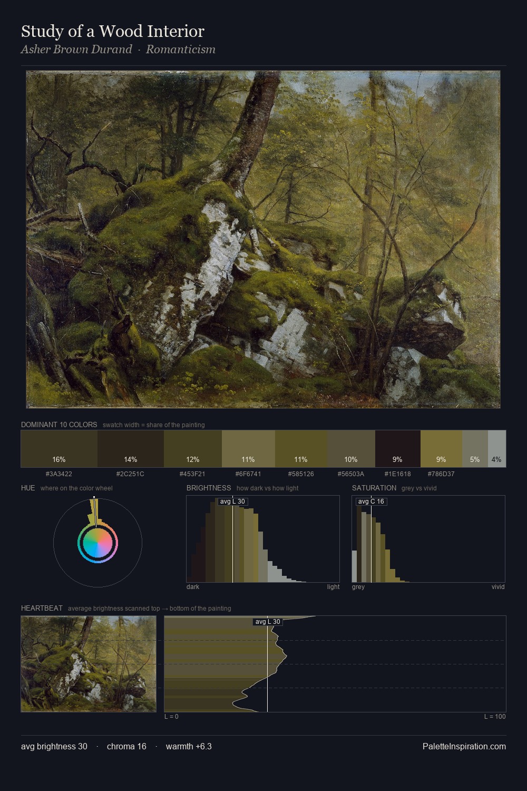Click the hex code #1E1618

(x=398, y=474)
